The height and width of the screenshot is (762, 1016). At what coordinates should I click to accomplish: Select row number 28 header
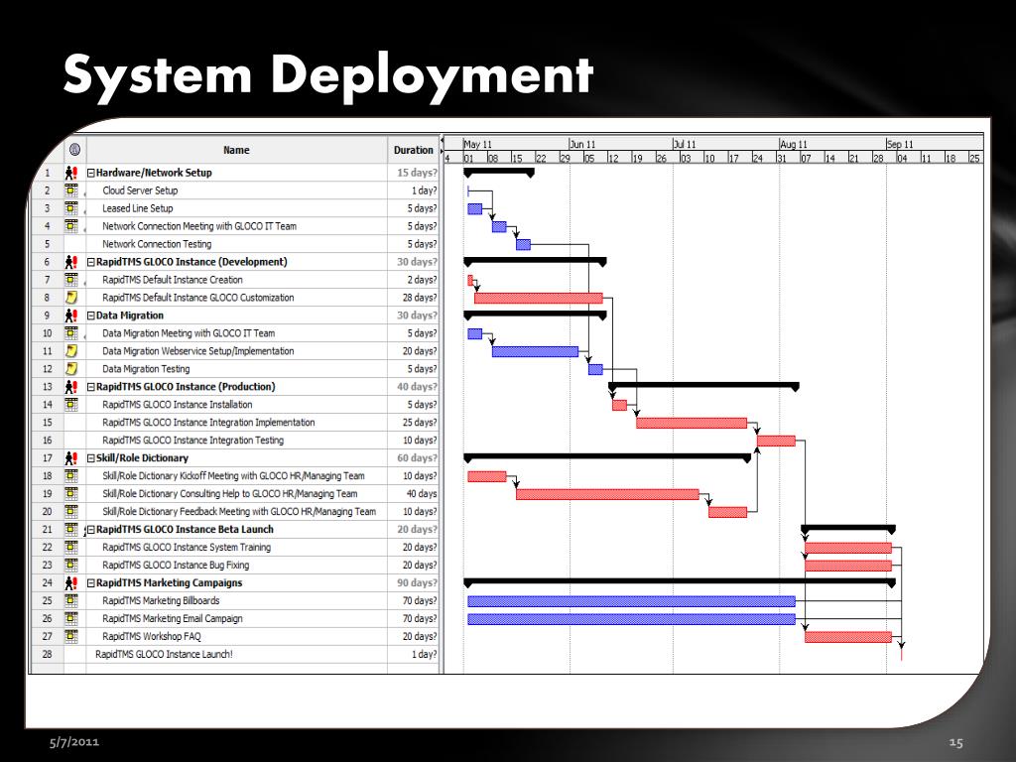48,654
